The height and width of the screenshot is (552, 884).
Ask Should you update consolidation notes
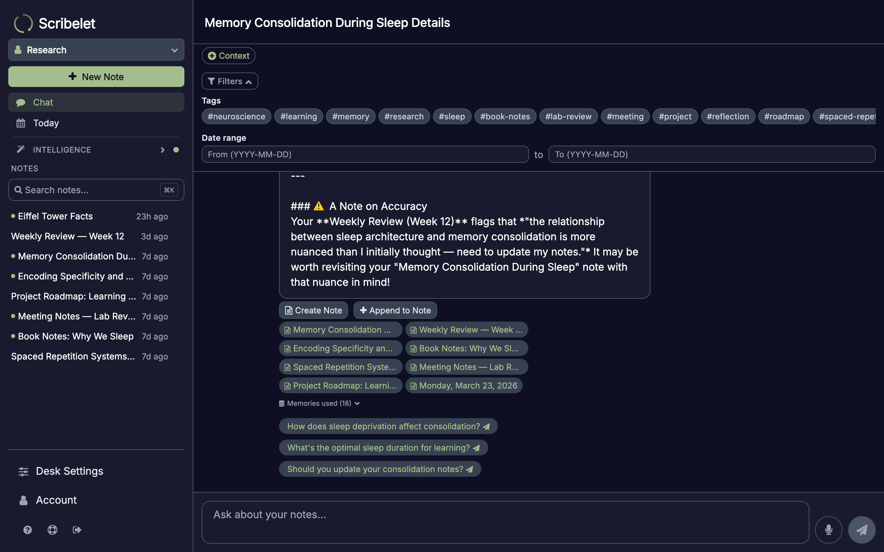click(x=380, y=469)
